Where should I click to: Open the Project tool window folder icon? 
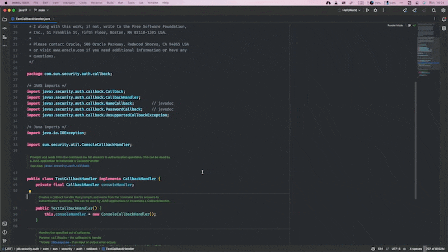[4, 18]
